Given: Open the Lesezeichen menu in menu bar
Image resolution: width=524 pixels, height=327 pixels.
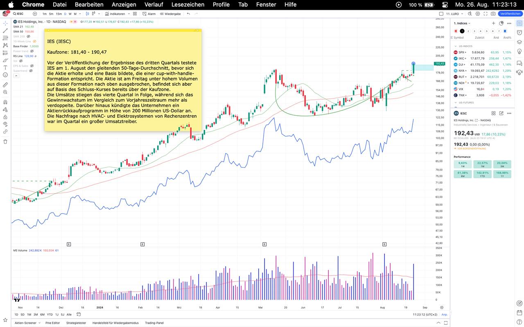Looking at the screenshot, I should [187, 4].
